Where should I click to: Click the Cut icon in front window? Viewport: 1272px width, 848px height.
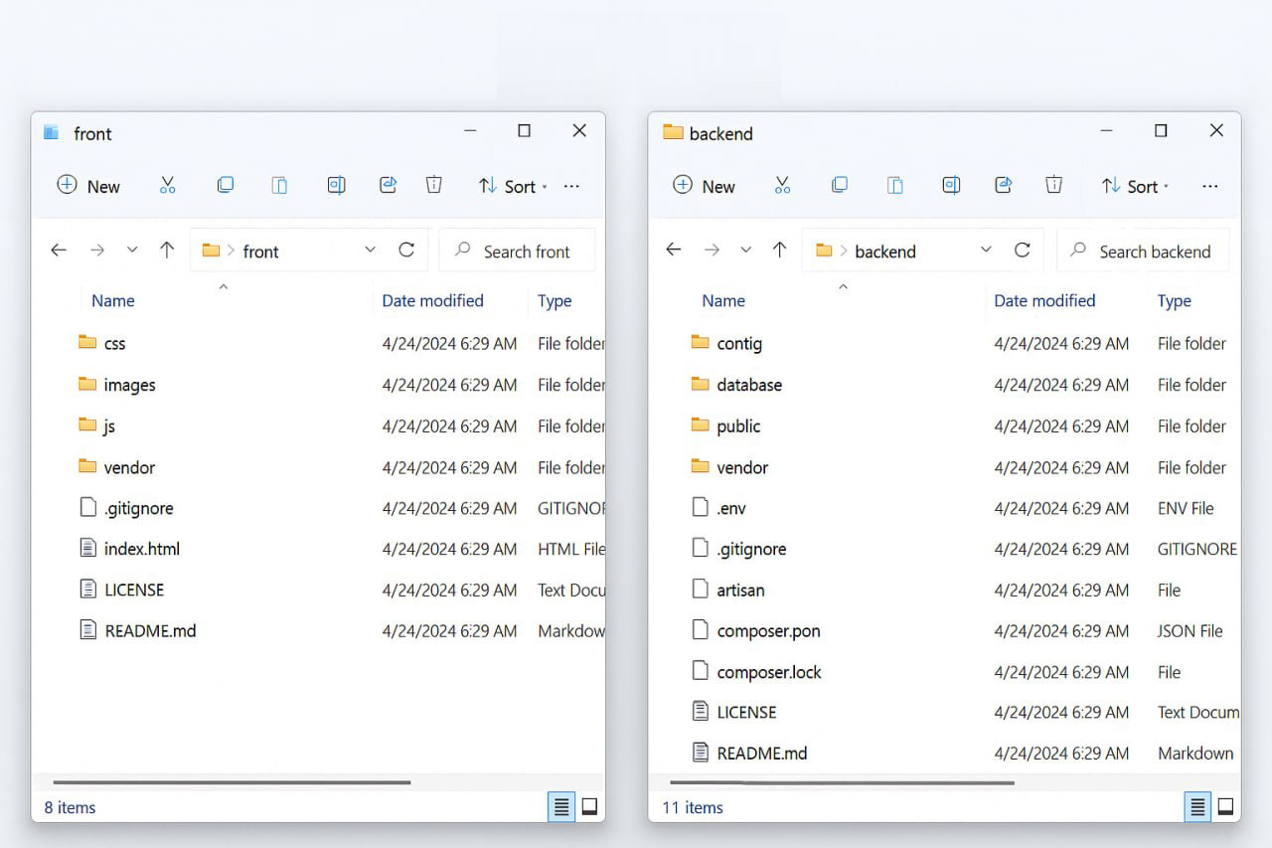click(167, 185)
